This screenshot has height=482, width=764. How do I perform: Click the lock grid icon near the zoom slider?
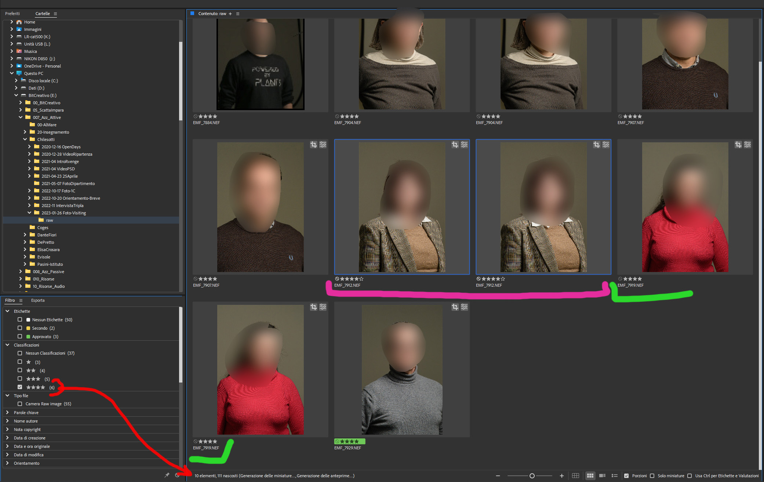point(576,475)
